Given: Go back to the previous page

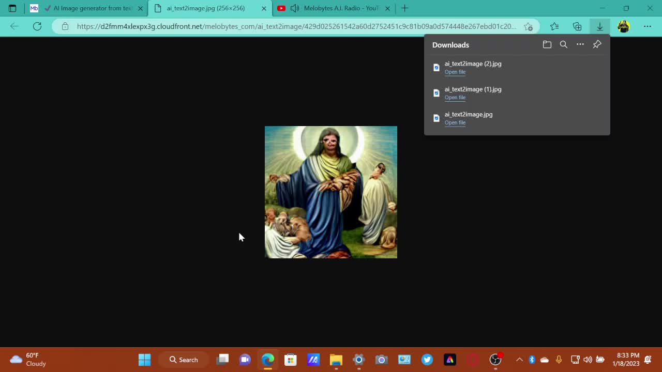Looking at the screenshot, I should (x=14, y=26).
